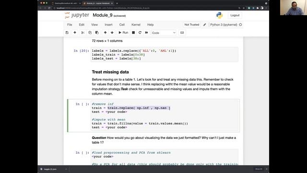The width and height of the screenshot is (307, 173).
Task: Run the selected cell
Action: tap(123, 33)
